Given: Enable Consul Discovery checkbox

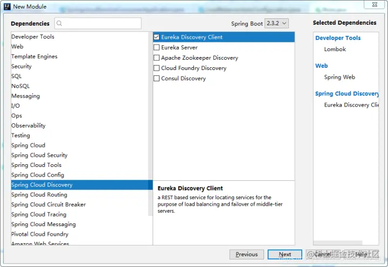Looking at the screenshot, I should coord(156,79).
